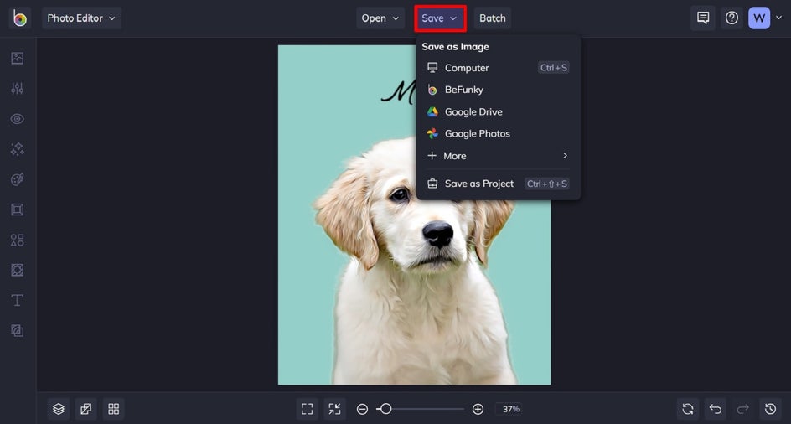Click the W user avatar
The width and height of the screenshot is (791, 424).
click(758, 18)
